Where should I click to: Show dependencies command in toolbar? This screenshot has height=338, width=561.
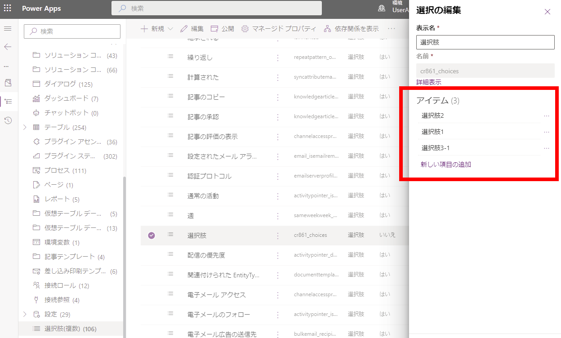(x=352, y=29)
